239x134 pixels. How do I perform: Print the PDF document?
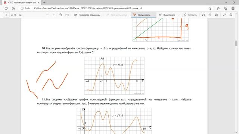pyautogui.click(x=203, y=15)
